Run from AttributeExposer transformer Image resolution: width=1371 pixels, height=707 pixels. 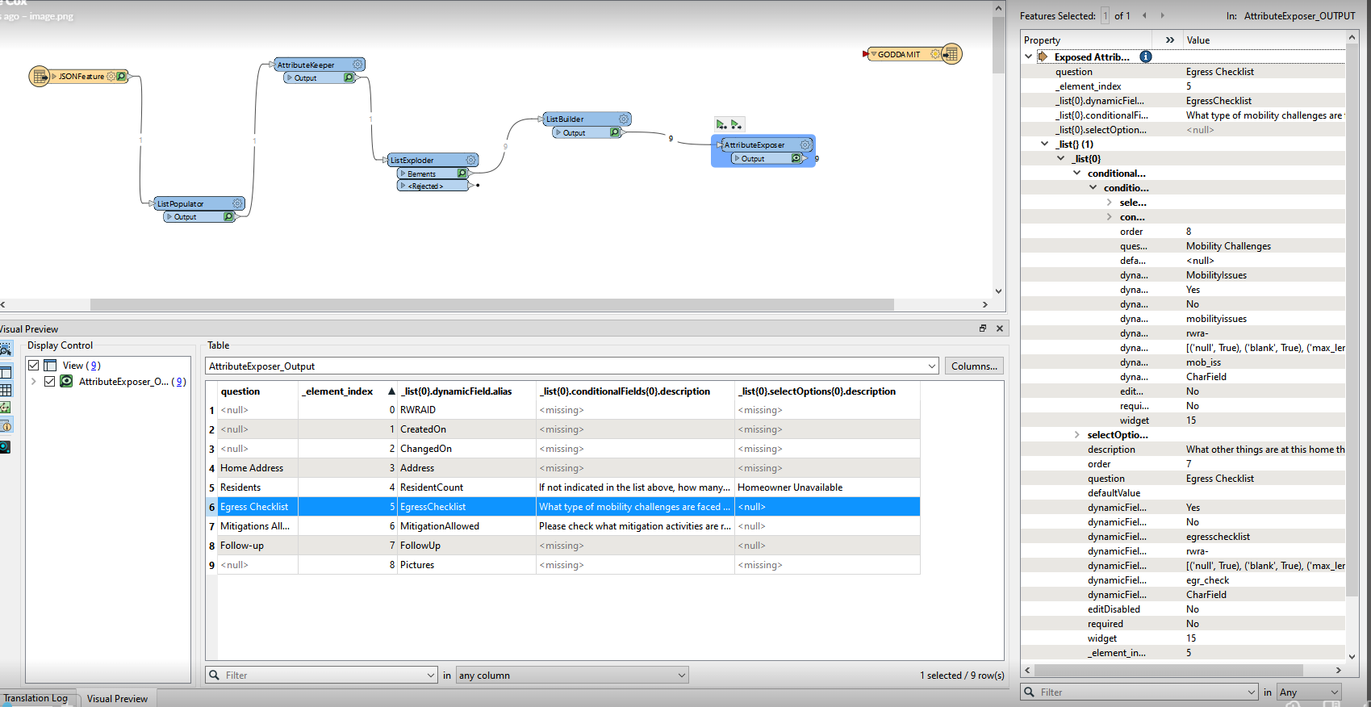point(736,124)
